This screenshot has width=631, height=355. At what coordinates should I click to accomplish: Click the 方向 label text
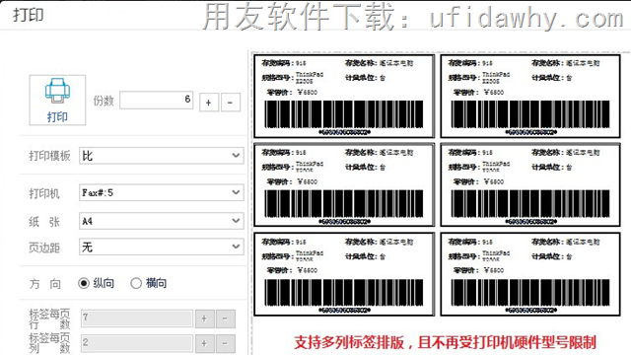click(x=45, y=284)
